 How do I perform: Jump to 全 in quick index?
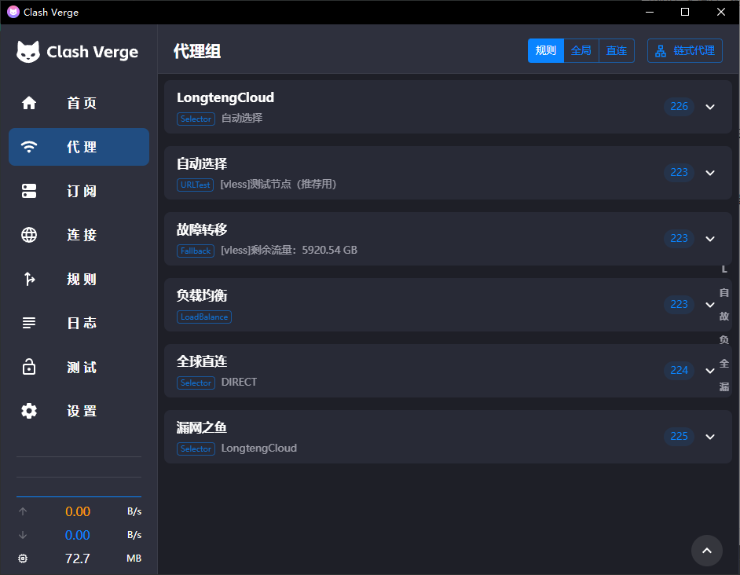[x=724, y=364]
